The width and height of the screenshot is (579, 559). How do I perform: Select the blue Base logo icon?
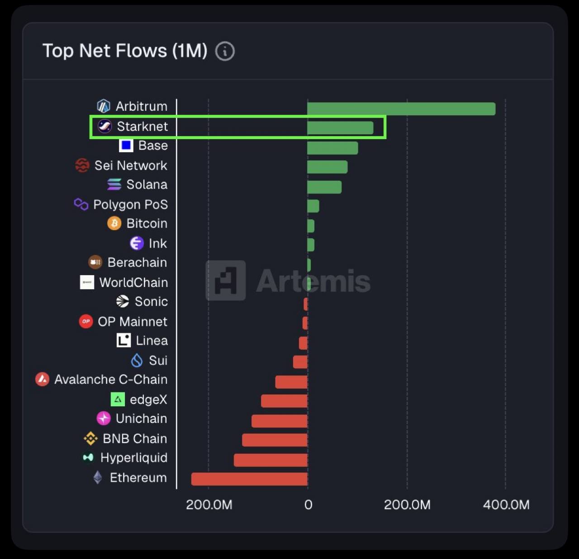click(x=126, y=146)
